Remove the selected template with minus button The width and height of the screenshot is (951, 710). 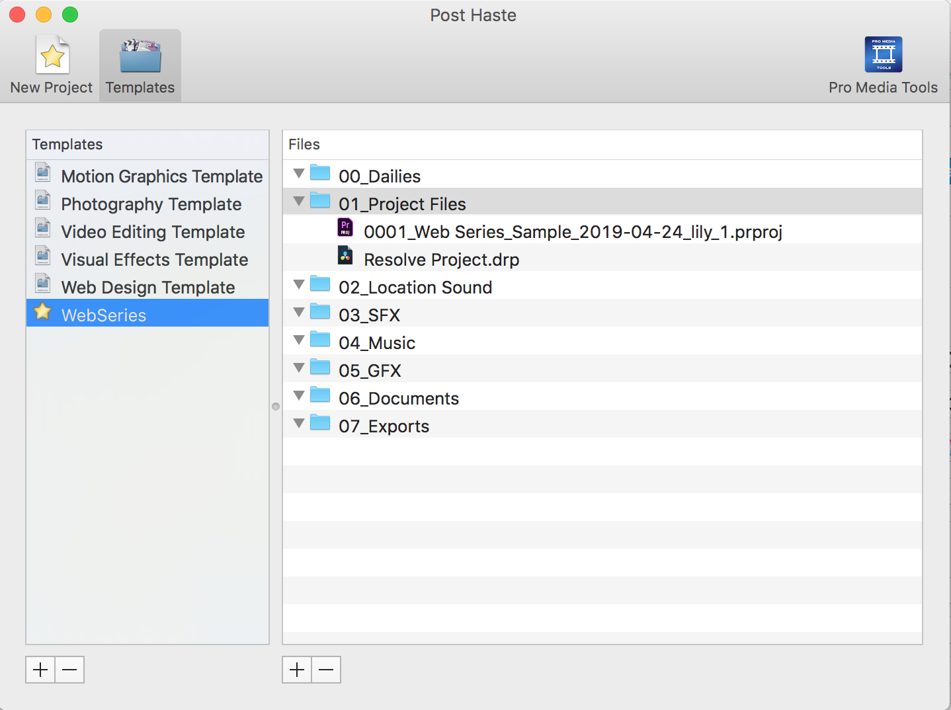pos(69,670)
